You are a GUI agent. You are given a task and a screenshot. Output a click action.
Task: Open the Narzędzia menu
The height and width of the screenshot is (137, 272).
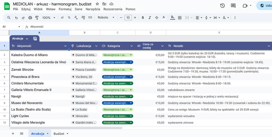[x=93, y=9]
